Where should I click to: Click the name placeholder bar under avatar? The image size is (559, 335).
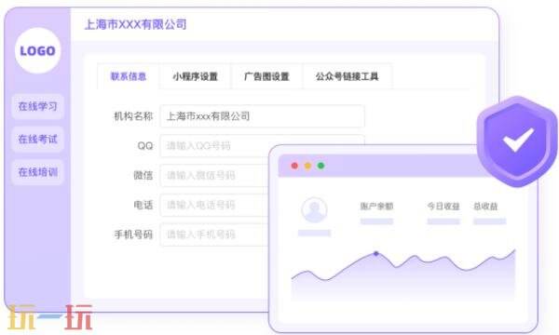click(315, 234)
